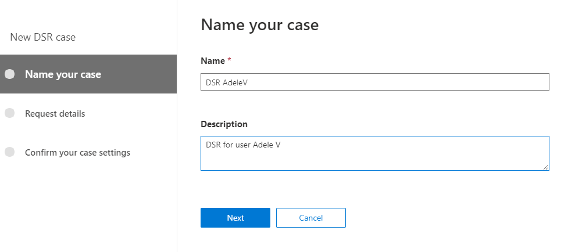The image size is (575, 252).
Task: Click the Confirm your case settings step circle
Action: [9, 152]
